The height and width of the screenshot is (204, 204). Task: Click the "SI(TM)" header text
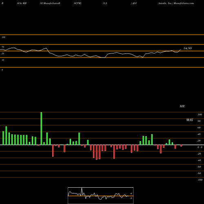78,3
